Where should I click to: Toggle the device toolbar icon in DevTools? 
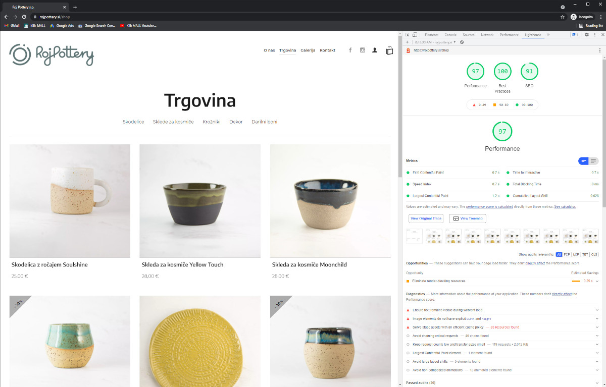click(x=415, y=35)
